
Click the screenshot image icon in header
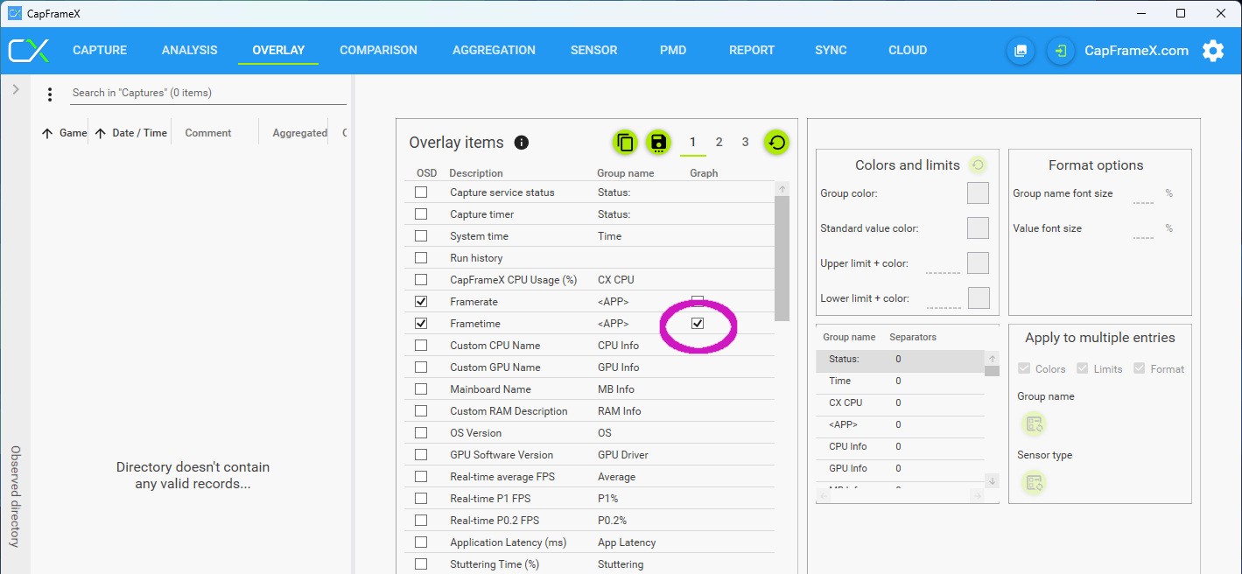tap(1021, 51)
